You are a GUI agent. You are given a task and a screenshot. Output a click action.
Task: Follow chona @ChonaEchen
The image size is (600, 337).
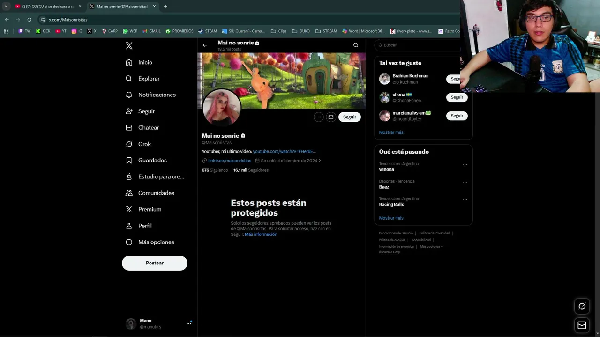(x=457, y=97)
